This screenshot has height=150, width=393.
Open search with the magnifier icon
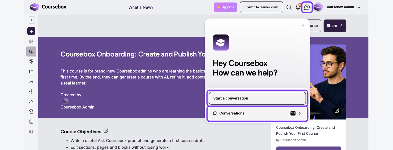click(289, 7)
